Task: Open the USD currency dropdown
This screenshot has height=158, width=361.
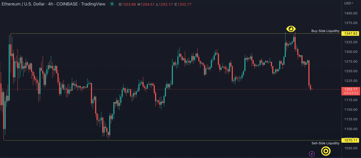Action: click(x=349, y=3)
